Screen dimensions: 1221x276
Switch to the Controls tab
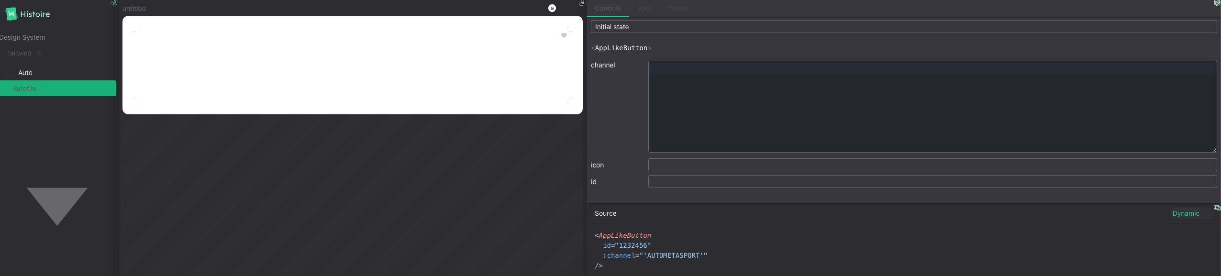click(x=608, y=8)
